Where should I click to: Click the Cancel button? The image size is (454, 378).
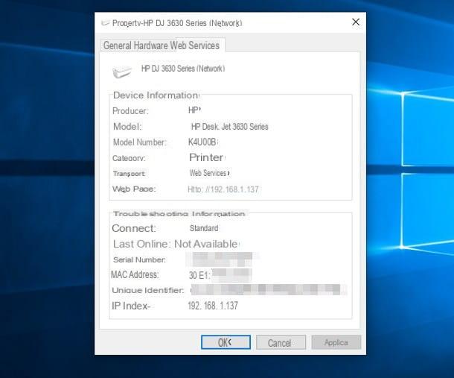point(281,343)
